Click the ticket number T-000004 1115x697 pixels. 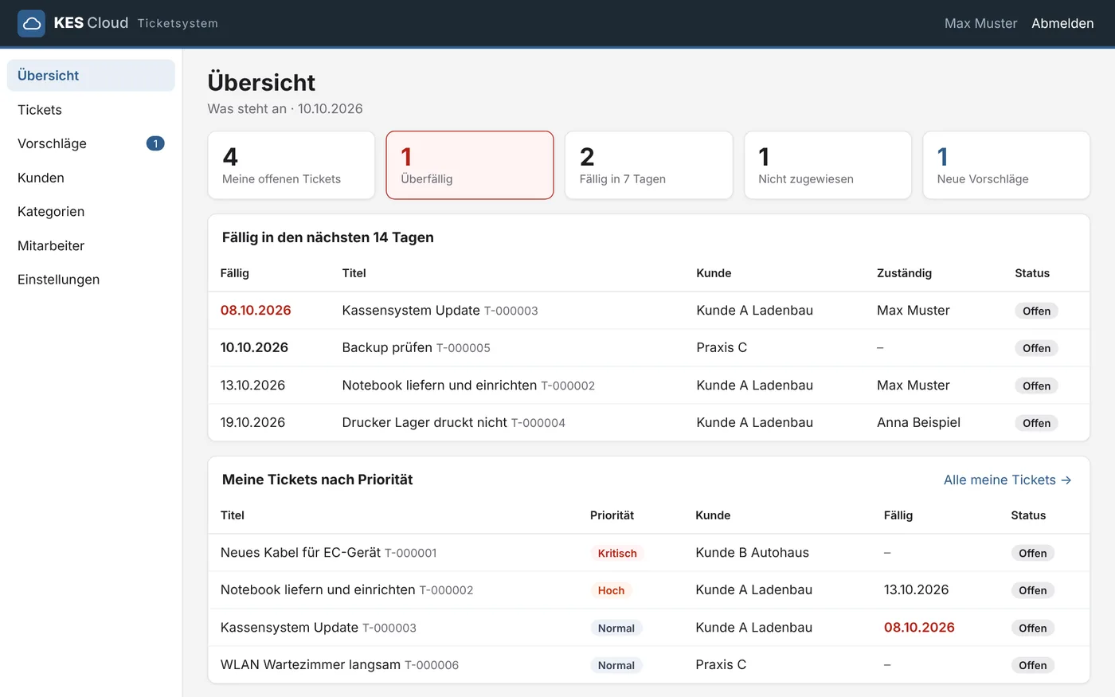coord(538,423)
